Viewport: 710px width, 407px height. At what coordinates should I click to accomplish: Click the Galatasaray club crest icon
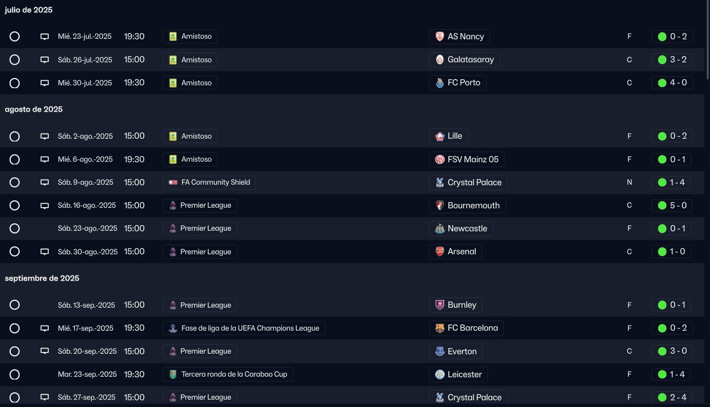[440, 60]
